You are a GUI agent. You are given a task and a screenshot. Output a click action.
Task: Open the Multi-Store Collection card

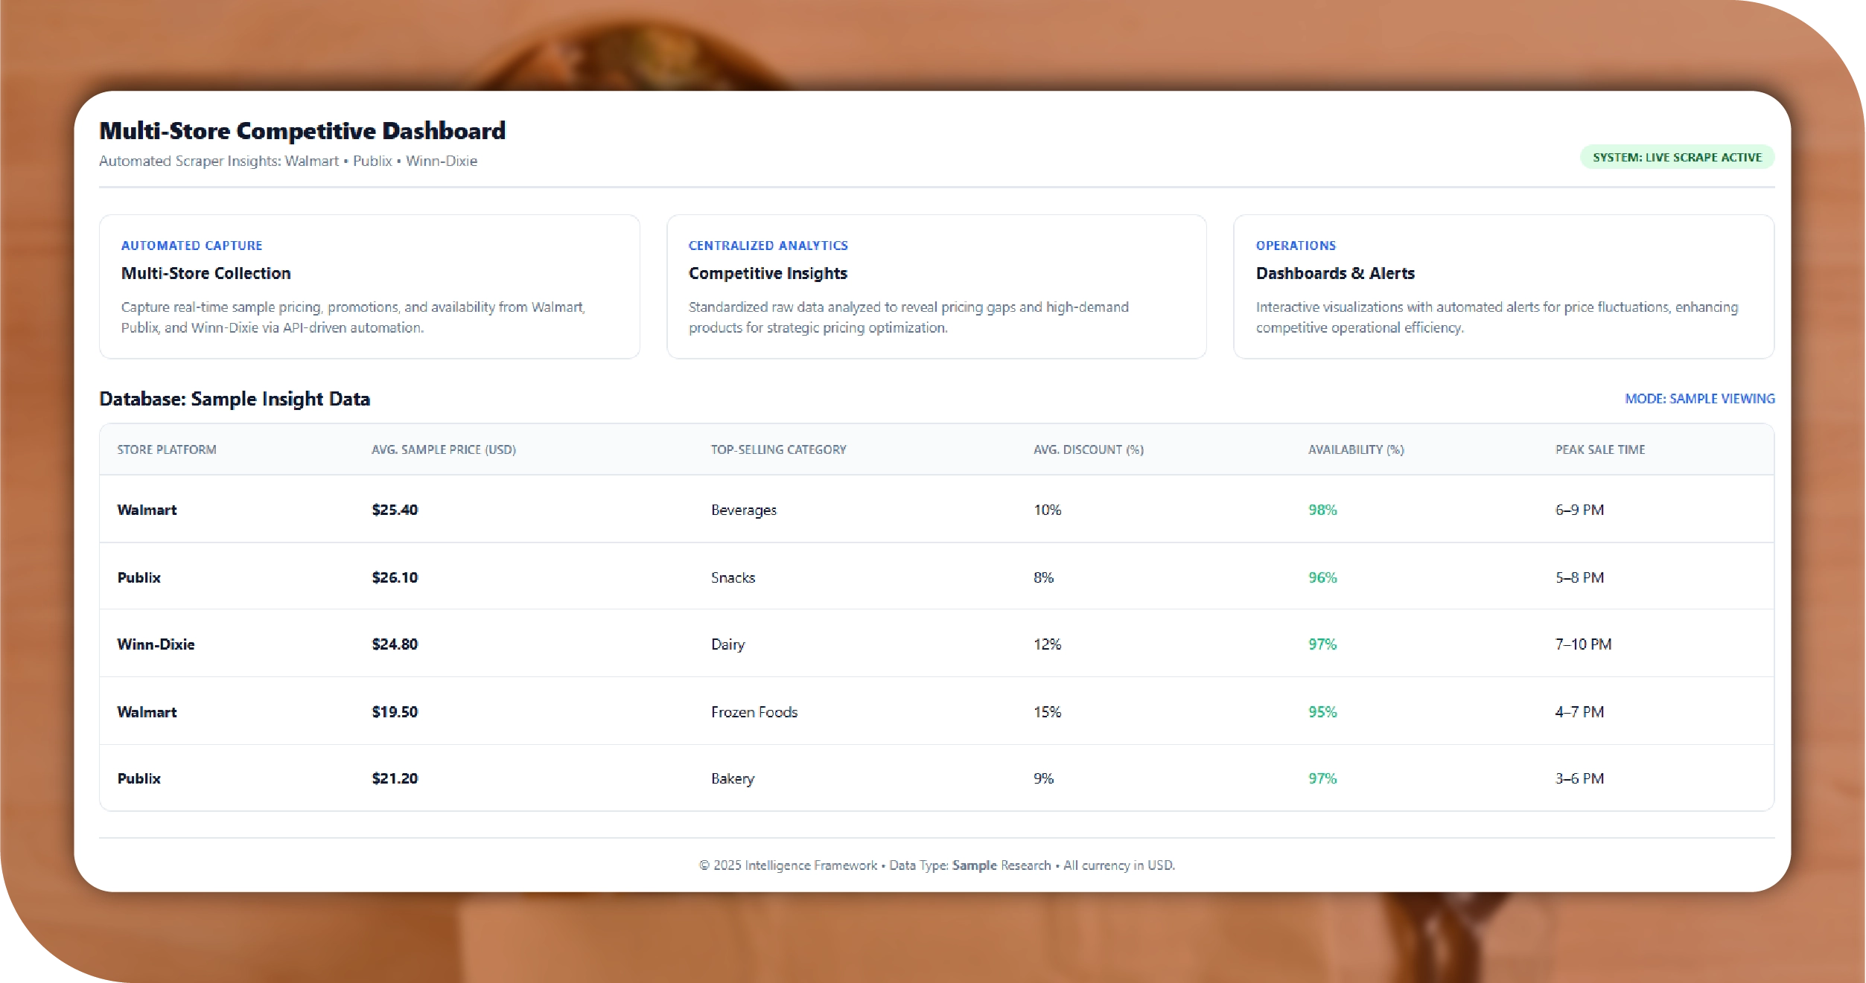click(x=369, y=286)
